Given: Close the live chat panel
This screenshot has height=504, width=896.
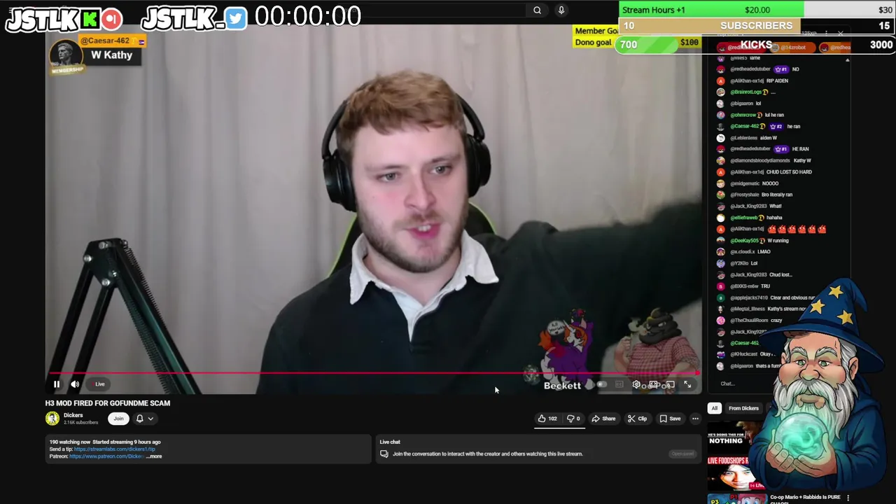Looking at the screenshot, I should click(x=841, y=33).
